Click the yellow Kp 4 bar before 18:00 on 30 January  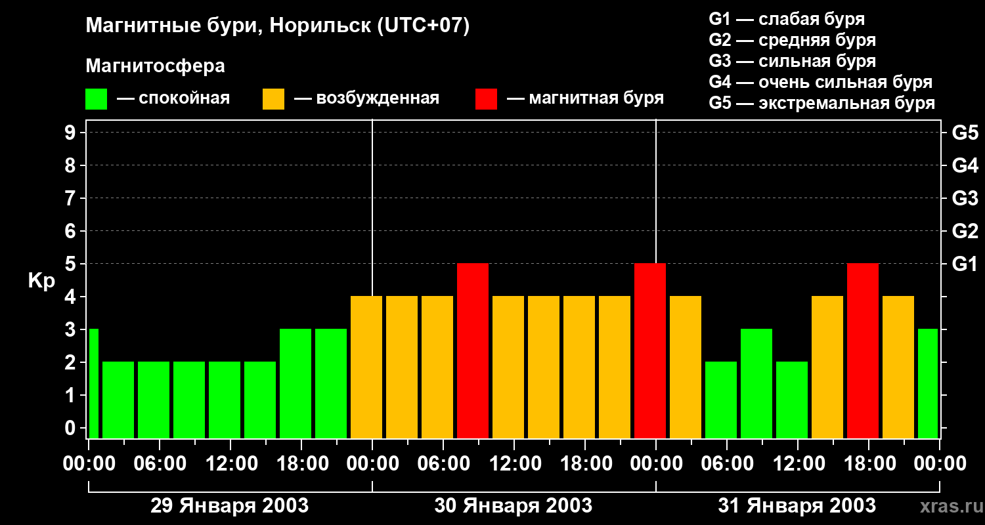(579, 367)
